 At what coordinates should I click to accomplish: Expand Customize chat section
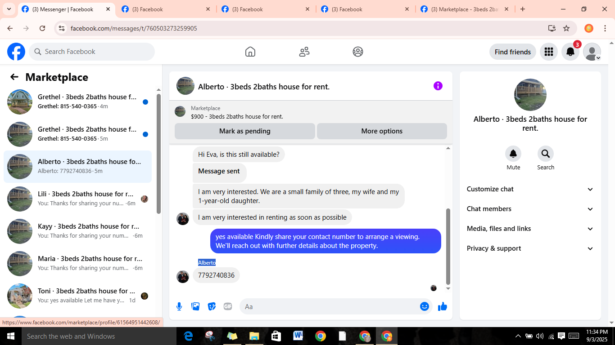click(x=530, y=189)
